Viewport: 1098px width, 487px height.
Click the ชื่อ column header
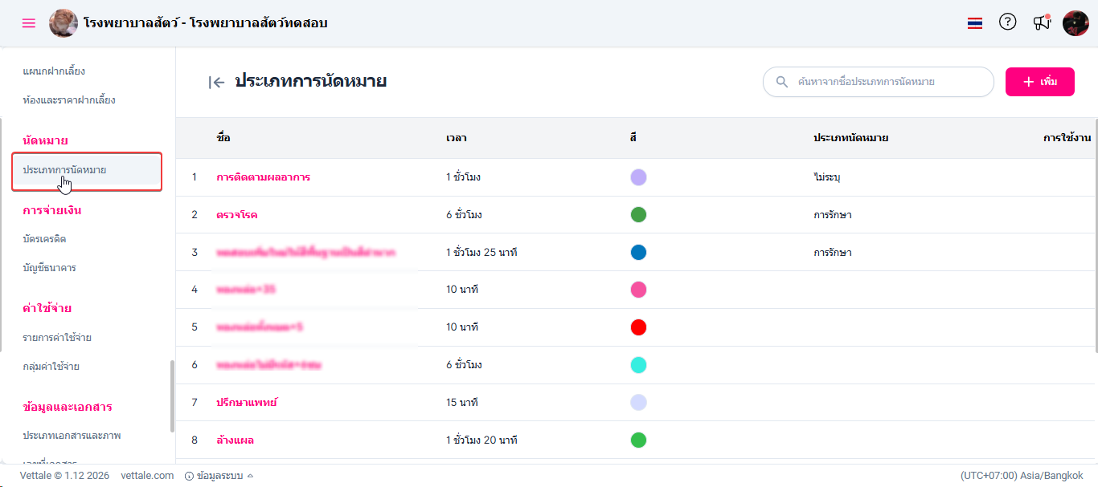pyautogui.click(x=223, y=138)
